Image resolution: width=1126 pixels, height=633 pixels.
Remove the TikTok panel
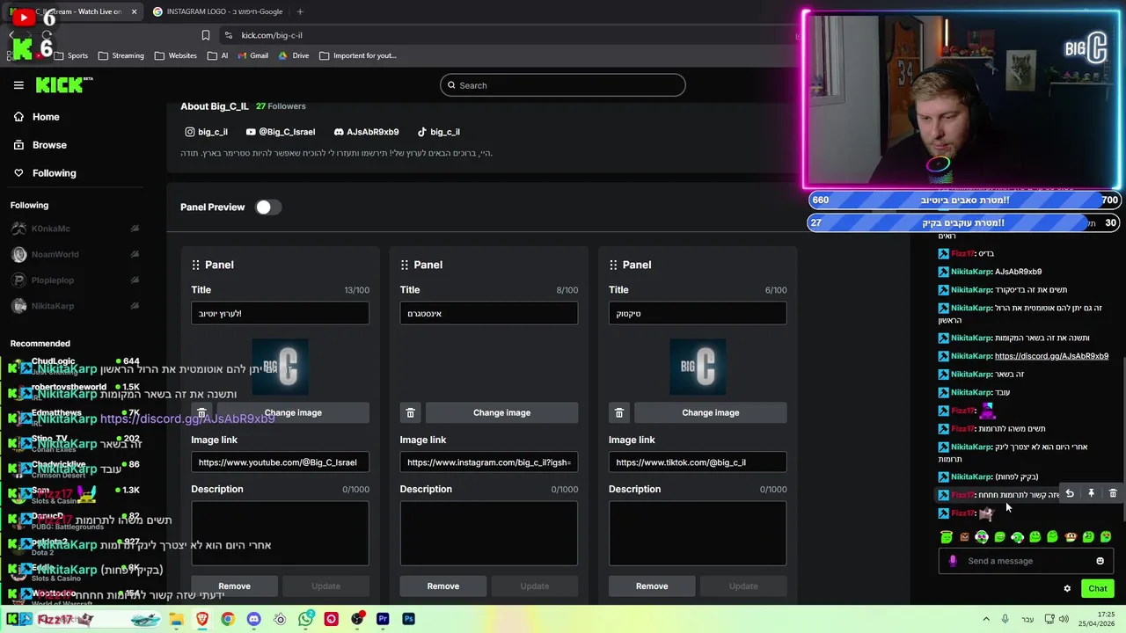pyautogui.click(x=651, y=586)
